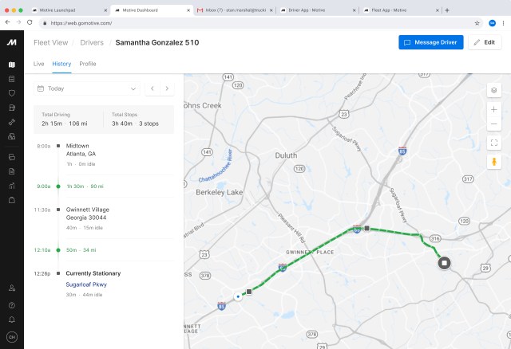Viewport: 511px width, 349px height.
Task: Open the safety shield icon in sidebar
Action: 12,93
